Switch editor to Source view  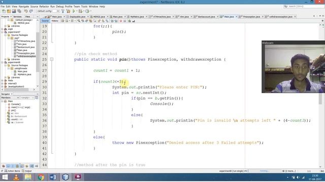[45, 21]
